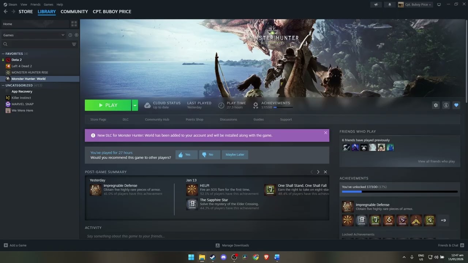Click the first friend avatar thumbnail
468x263 pixels.
tap(346, 148)
